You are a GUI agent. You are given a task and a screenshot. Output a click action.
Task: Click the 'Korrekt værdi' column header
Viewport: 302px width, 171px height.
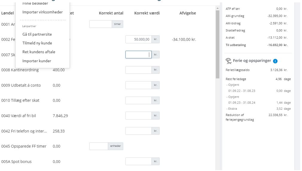tap(147, 13)
